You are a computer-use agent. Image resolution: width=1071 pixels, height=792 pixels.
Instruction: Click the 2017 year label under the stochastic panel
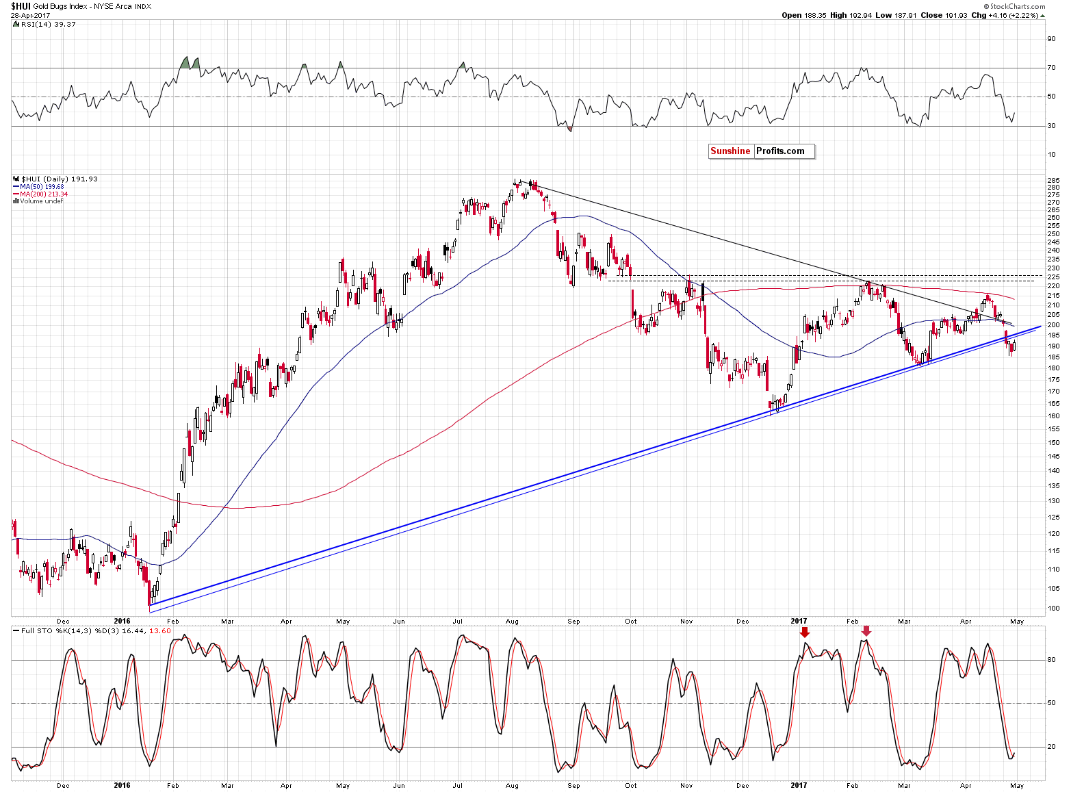[x=799, y=785]
